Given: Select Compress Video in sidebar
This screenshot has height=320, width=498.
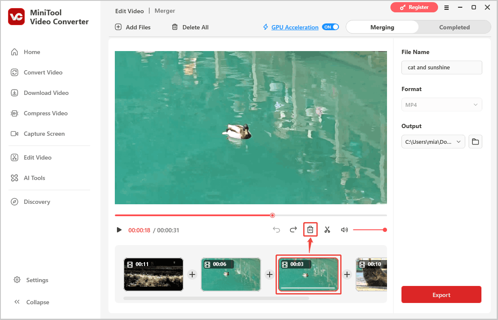Looking at the screenshot, I should 39,114.
